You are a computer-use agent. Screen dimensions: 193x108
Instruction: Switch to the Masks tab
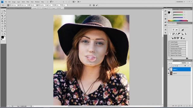179,23
